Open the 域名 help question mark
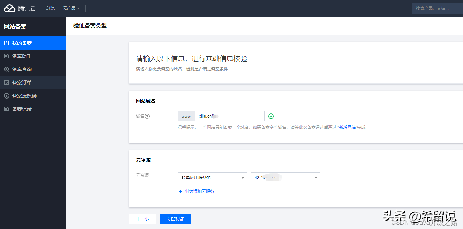Viewport: 463px width, 229px height. [147, 116]
